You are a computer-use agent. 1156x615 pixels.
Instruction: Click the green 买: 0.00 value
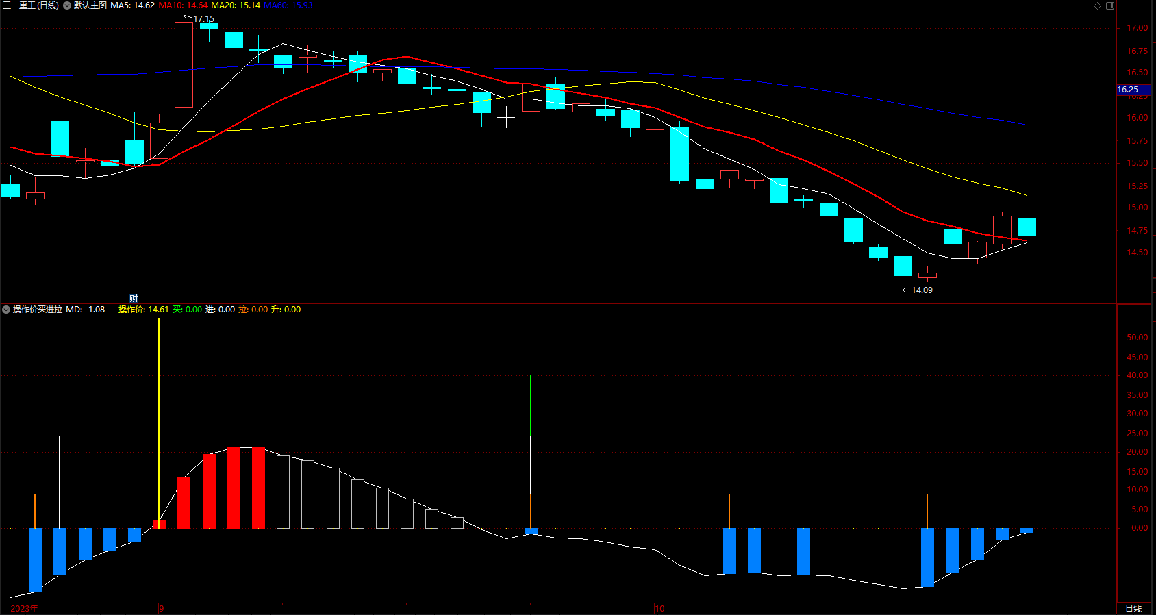point(188,310)
